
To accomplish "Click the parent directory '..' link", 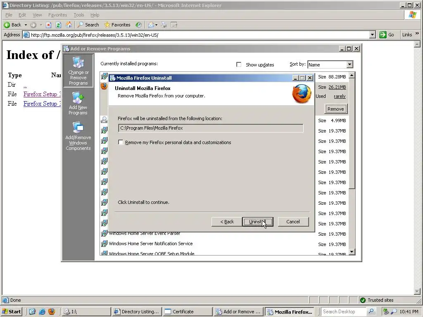I will pyautogui.click(x=25, y=85).
